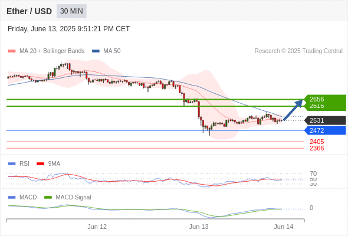Viewport: 348px width, 236px height.
Task: Click the 30 MIN timeframe badge
Action: 71,11
